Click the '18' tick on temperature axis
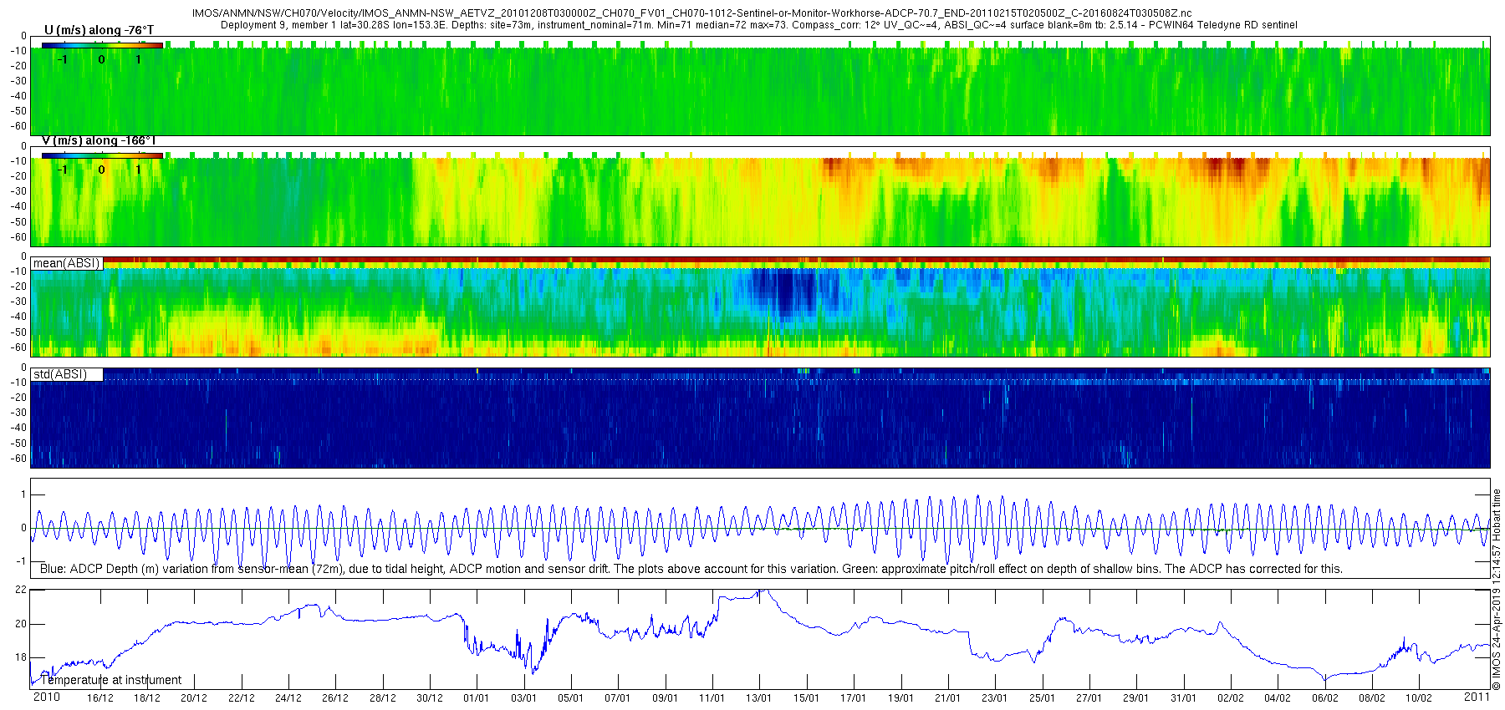Screen dimensions: 1505x710 21,657
